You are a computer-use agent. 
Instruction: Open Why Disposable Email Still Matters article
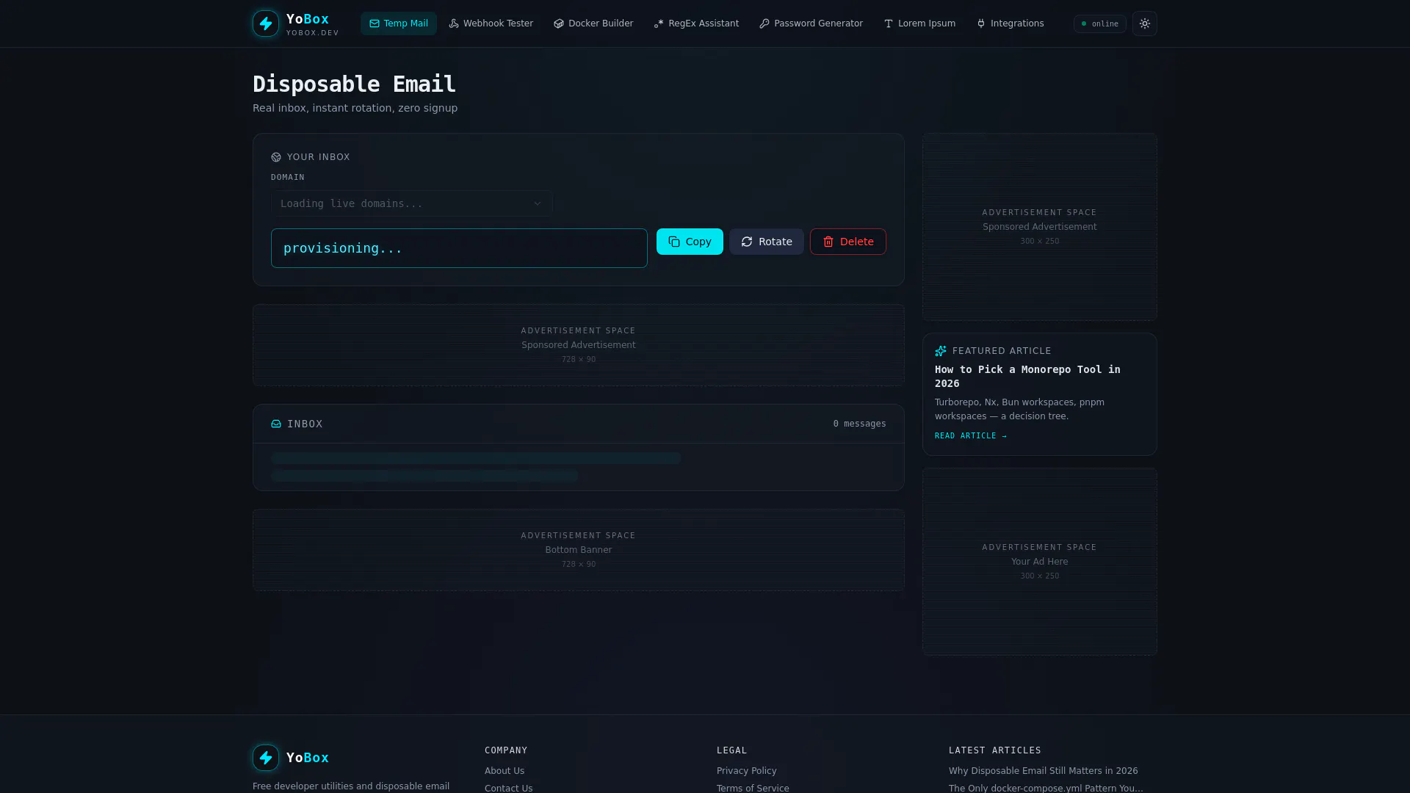[1043, 771]
